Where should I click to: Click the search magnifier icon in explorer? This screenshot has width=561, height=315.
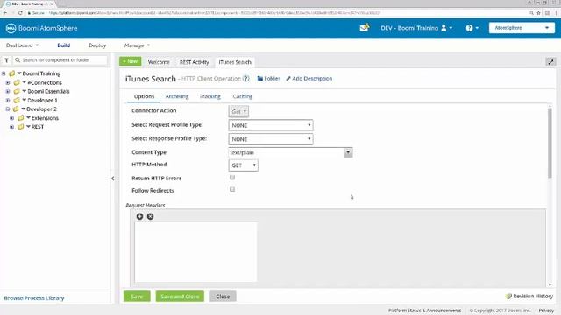click(18, 60)
